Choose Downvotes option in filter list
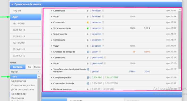The height and width of the screenshot is (101, 187). pos(18,98)
